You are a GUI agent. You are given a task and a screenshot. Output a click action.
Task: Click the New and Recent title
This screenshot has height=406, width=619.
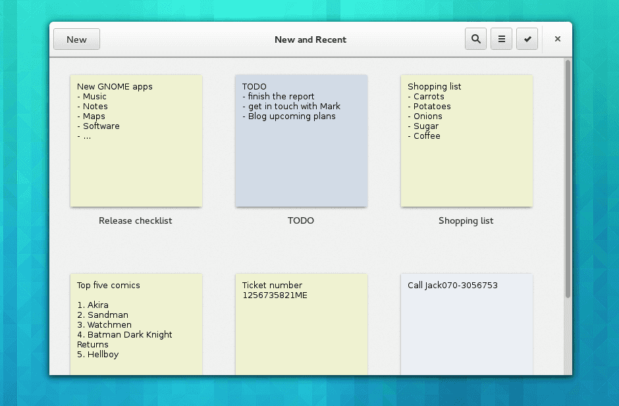coord(310,39)
